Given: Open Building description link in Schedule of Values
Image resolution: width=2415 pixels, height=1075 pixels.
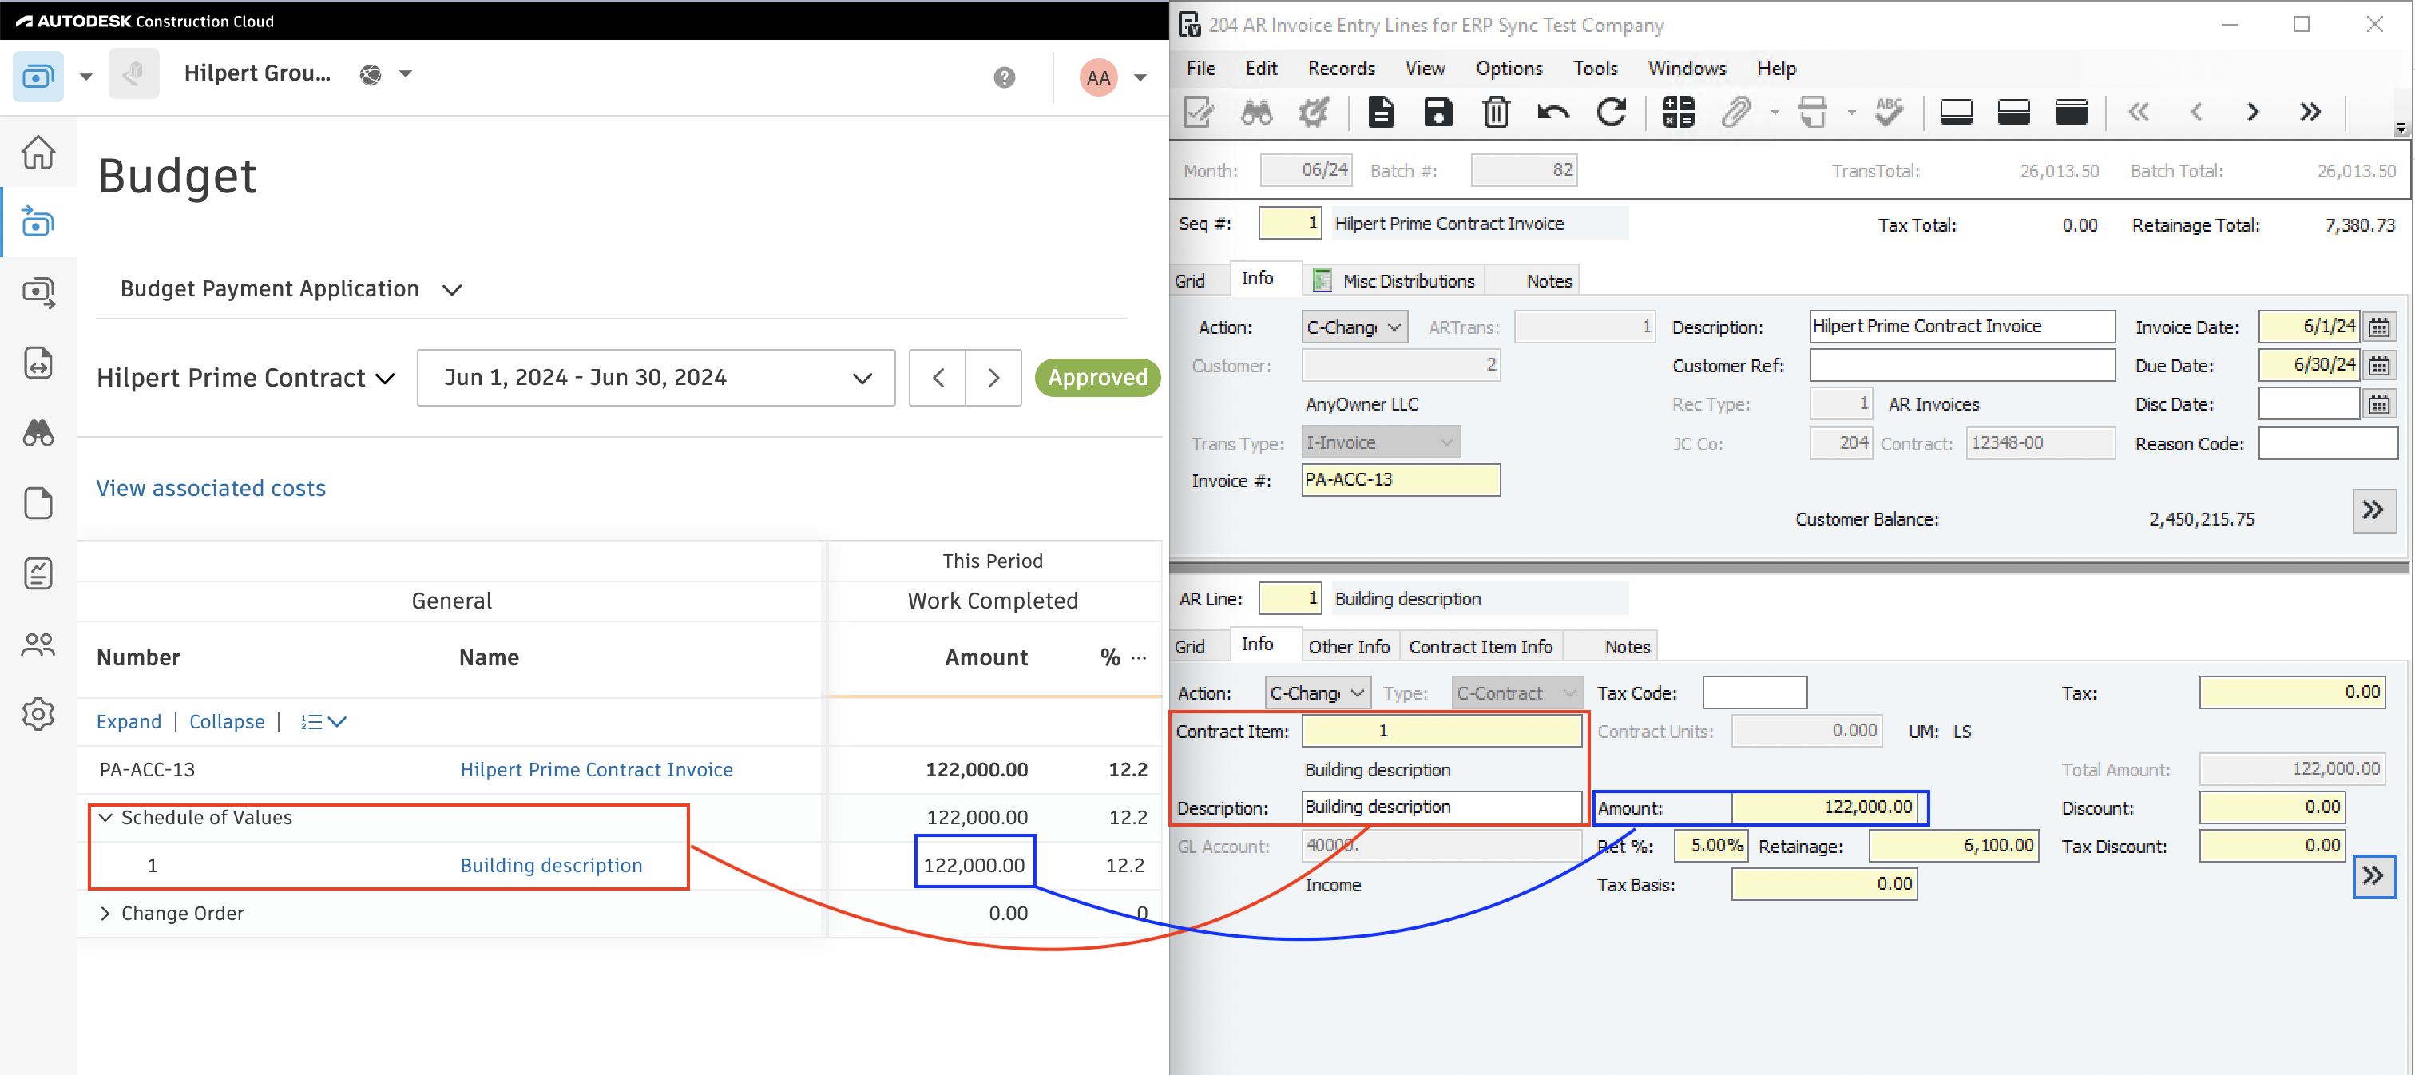Looking at the screenshot, I should 551,865.
